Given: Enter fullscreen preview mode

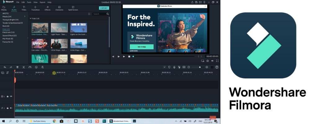Looking at the screenshot, I should (x=217, y=61).
